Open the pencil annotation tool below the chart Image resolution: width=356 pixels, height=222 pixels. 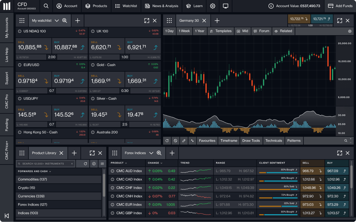coord(184,141)
